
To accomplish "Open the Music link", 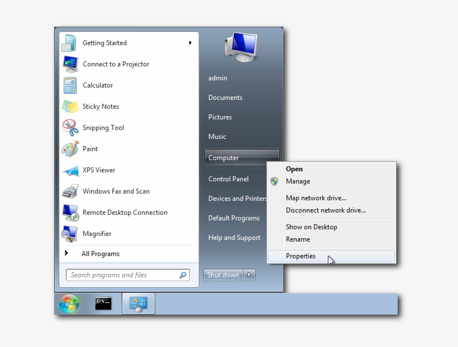I will point(217,137).
